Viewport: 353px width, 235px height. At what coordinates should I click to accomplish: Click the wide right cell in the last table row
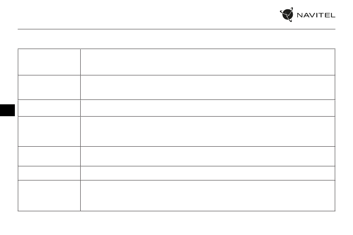(208, 196)
